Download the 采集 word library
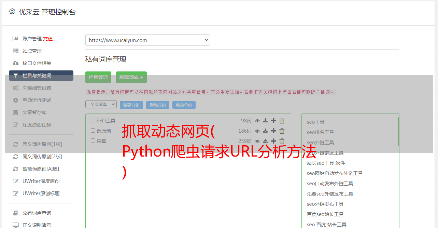Image resolution: width=438 pixels, height=228 pixels. pyautogui.click(x=265, y=141)
